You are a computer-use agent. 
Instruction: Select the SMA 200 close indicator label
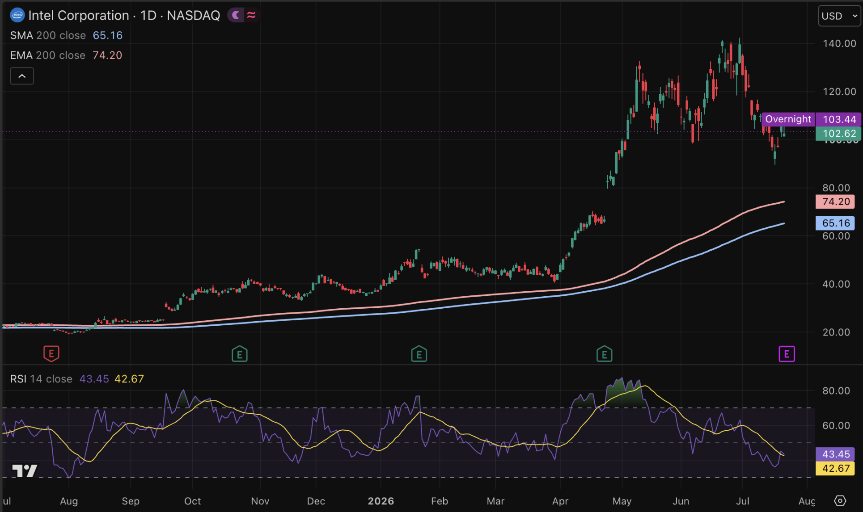coord(48,35)
